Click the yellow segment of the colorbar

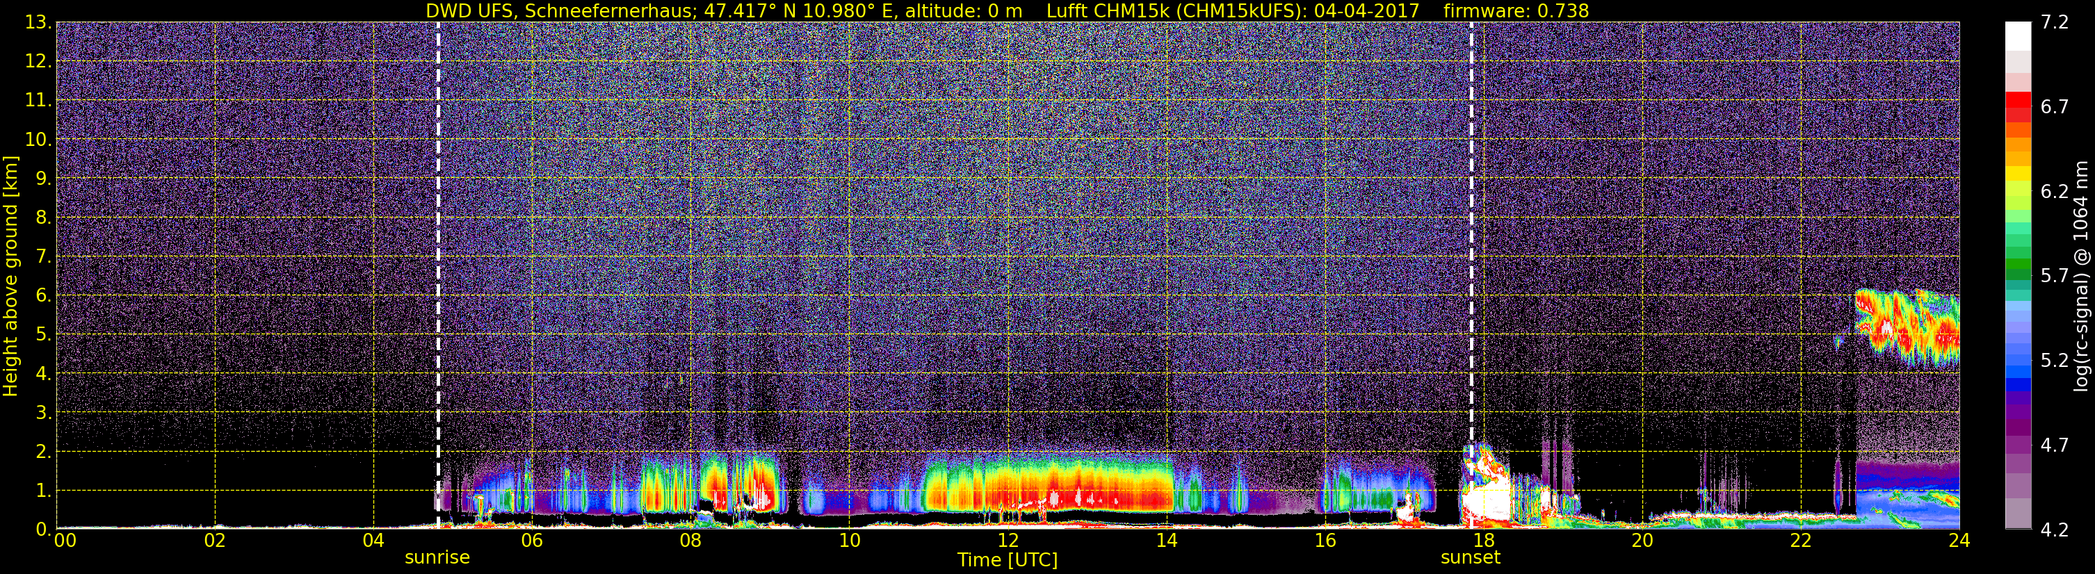[x=2018, y=173]
